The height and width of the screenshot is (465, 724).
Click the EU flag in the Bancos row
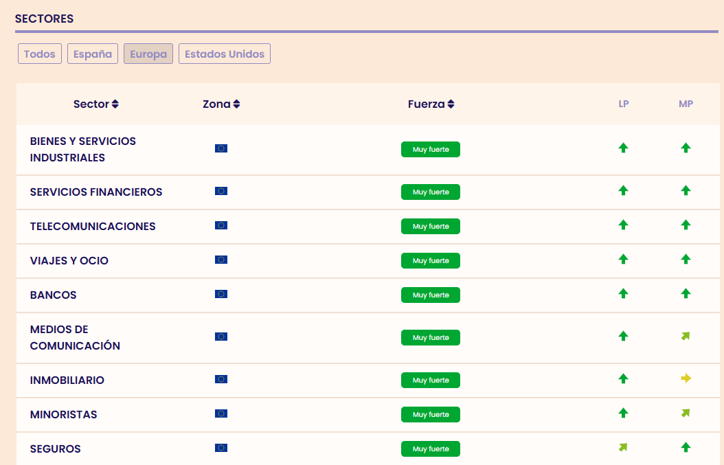[221, 294]
